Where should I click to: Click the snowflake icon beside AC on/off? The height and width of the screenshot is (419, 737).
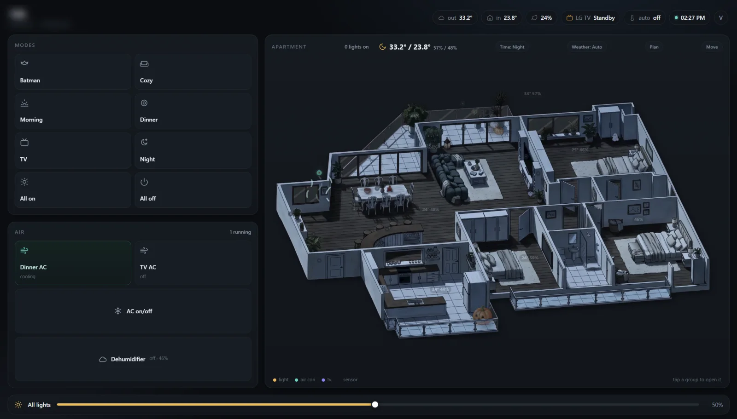(118, 311)
